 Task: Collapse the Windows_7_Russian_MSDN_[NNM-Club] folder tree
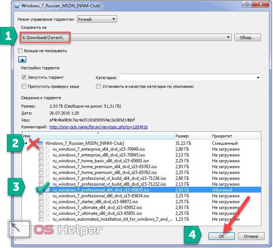tap(26, 143)
